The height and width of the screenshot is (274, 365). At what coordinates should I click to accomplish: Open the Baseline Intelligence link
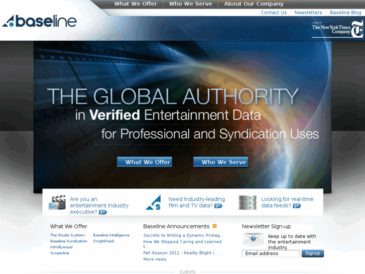pos(111,235)
